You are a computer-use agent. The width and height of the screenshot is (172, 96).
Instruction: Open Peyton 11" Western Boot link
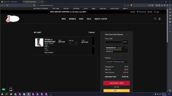coord(50,41)
